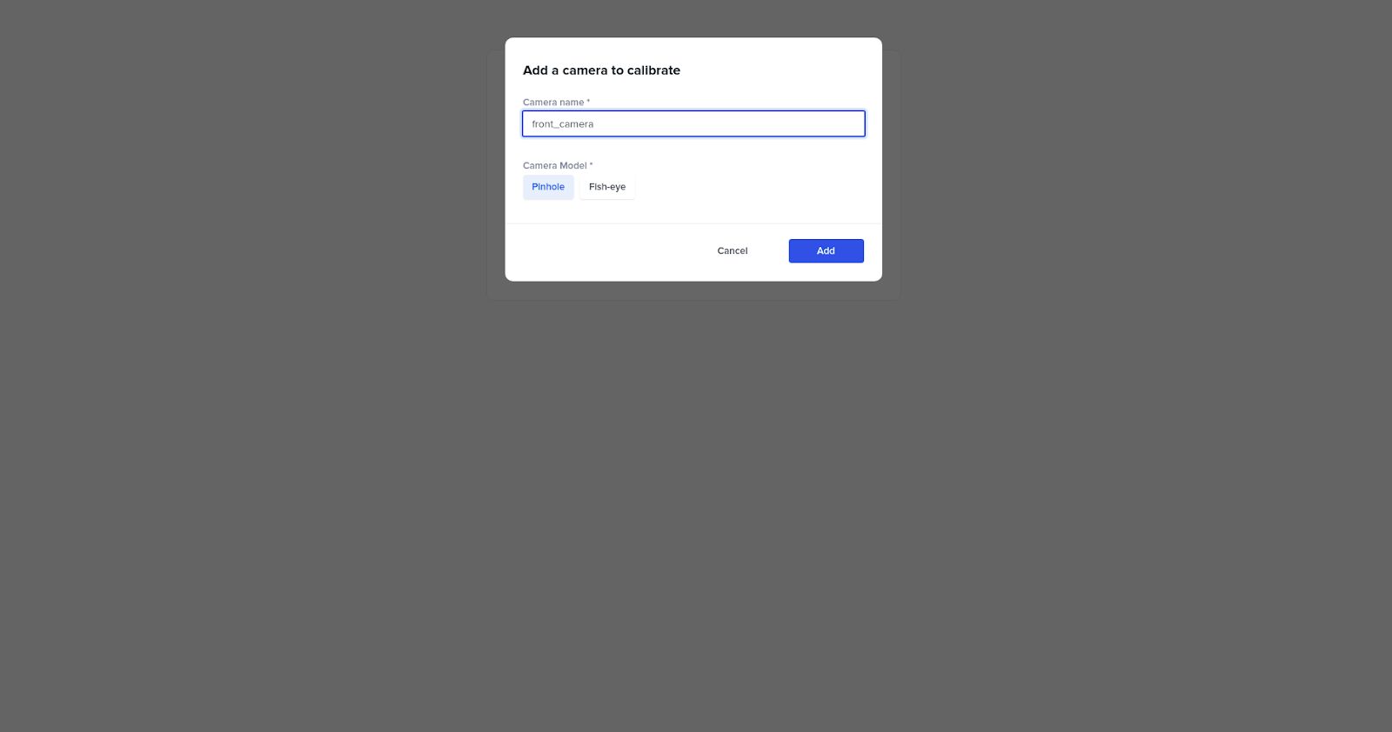Screen dimensions: 1392x732
Task: Click the 'Add a camera to calibrate' title
Action: 601,70
